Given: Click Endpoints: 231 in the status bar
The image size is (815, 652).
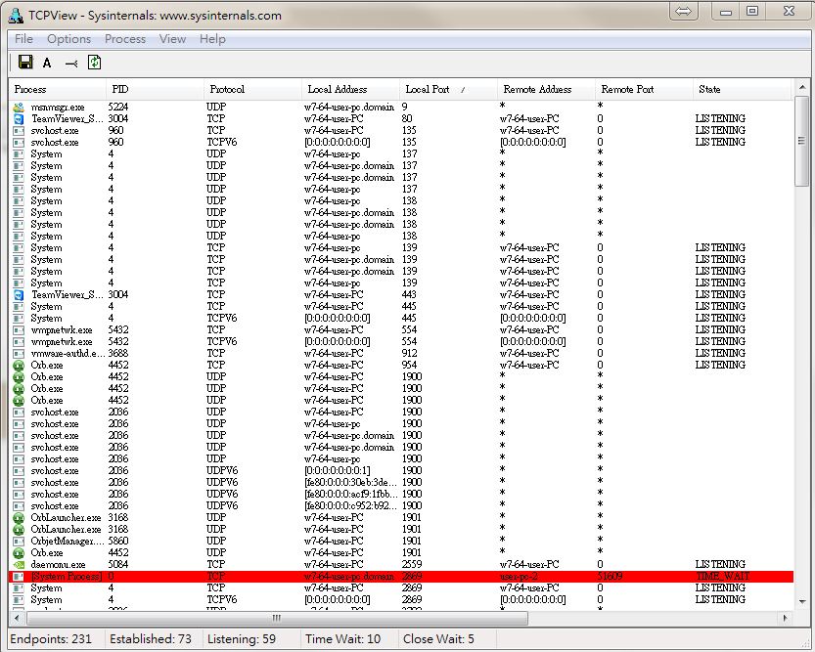Looking at the screenshot, I should pos(51,639).
